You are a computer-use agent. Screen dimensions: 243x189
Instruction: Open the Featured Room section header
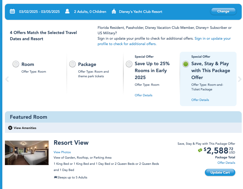[28, 117]
